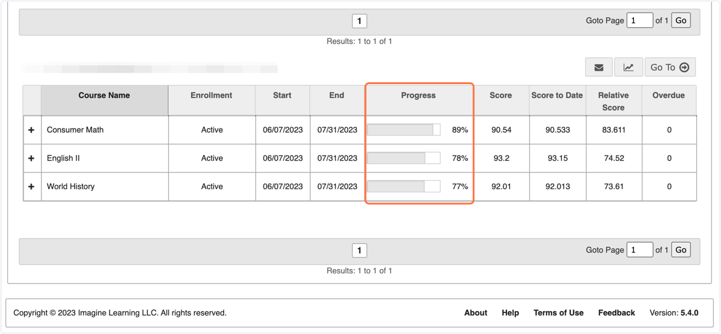Screen dimensions: 721x334
Task: Click the bottom Go button
Action: (x=681, y=249)
